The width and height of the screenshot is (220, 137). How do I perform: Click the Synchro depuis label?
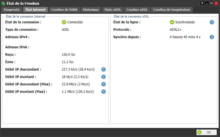pos(127,37)
